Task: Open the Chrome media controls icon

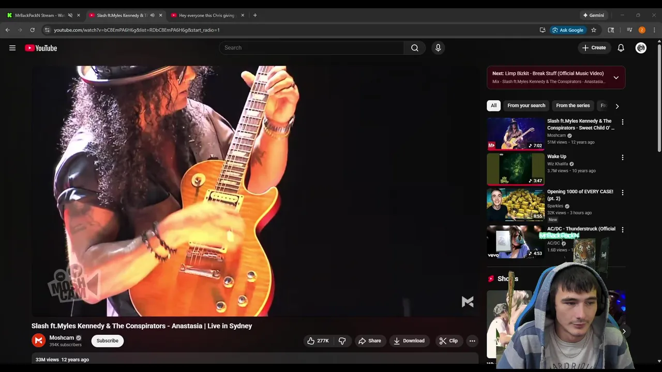Action: click(x=629, y=30)
